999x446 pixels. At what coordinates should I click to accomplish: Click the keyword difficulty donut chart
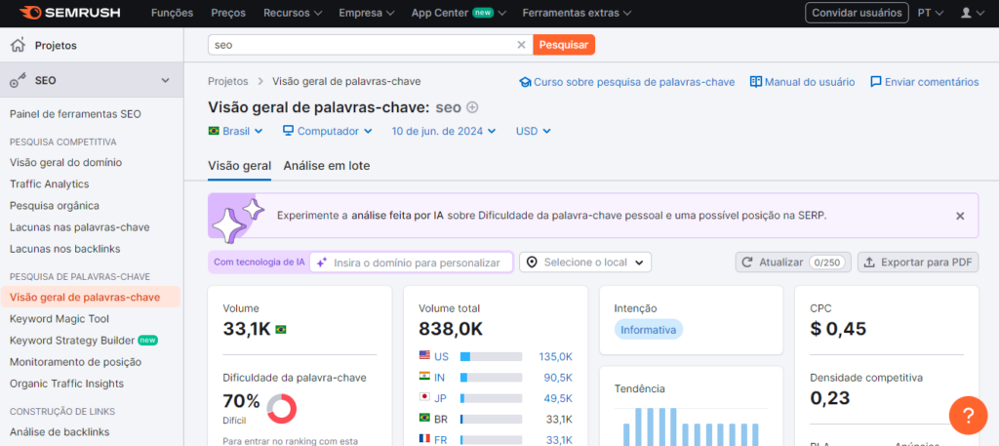[x=281, y=409]
